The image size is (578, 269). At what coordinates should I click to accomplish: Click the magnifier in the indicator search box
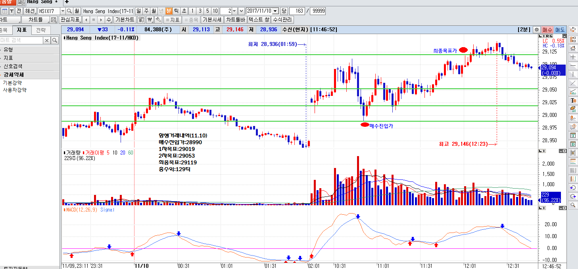(55, 40)
